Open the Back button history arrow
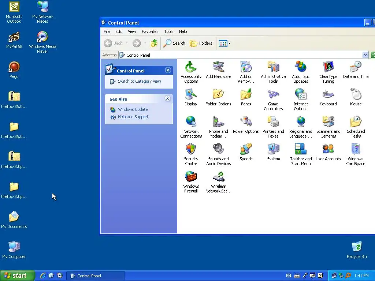This screenshot has height=281, width=375. pyautogui.click(x=126, y=43)
